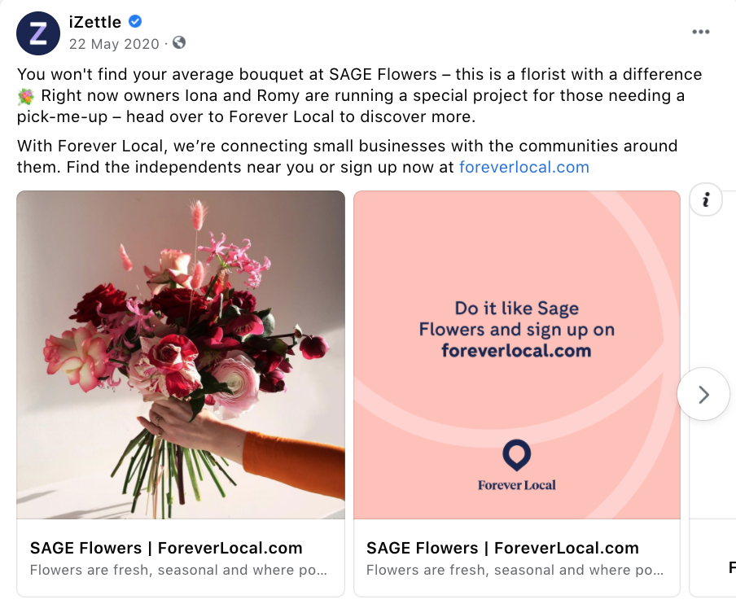
Task: Click 'Do it like Sage Flowers' text
Action: coord(516,318)
